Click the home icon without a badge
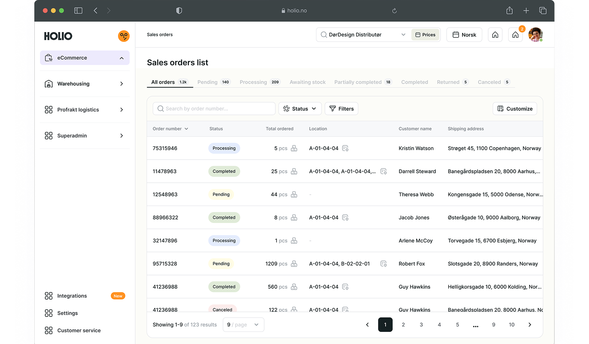The image size is (589, 344). click(x=495, y=35)
